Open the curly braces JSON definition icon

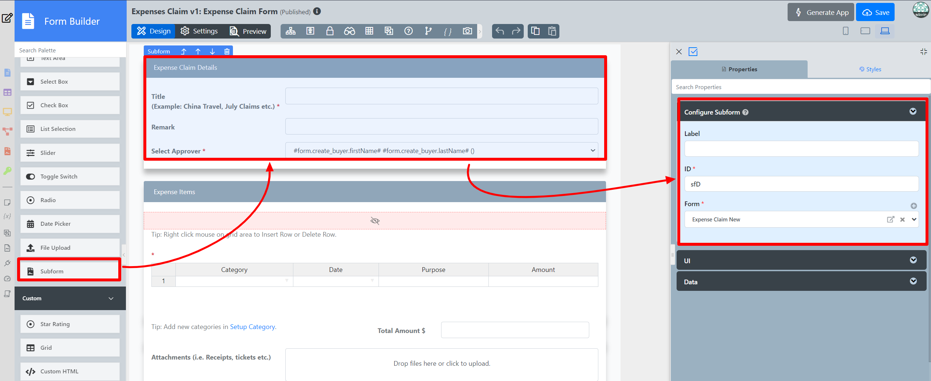tap(448, 32)
